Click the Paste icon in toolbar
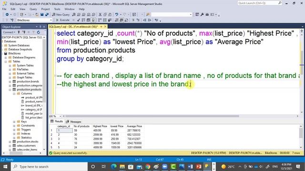 [110, 15]
